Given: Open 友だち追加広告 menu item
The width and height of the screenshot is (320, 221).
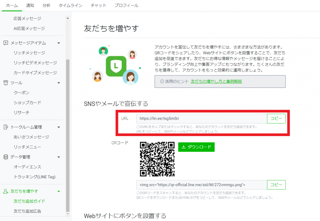Looking at the screenshot, I should (27, 211).
